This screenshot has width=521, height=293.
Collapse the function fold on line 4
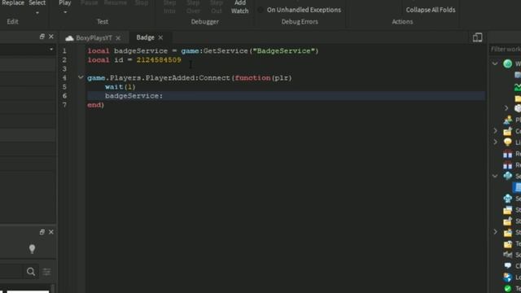[x=81, y=77]
